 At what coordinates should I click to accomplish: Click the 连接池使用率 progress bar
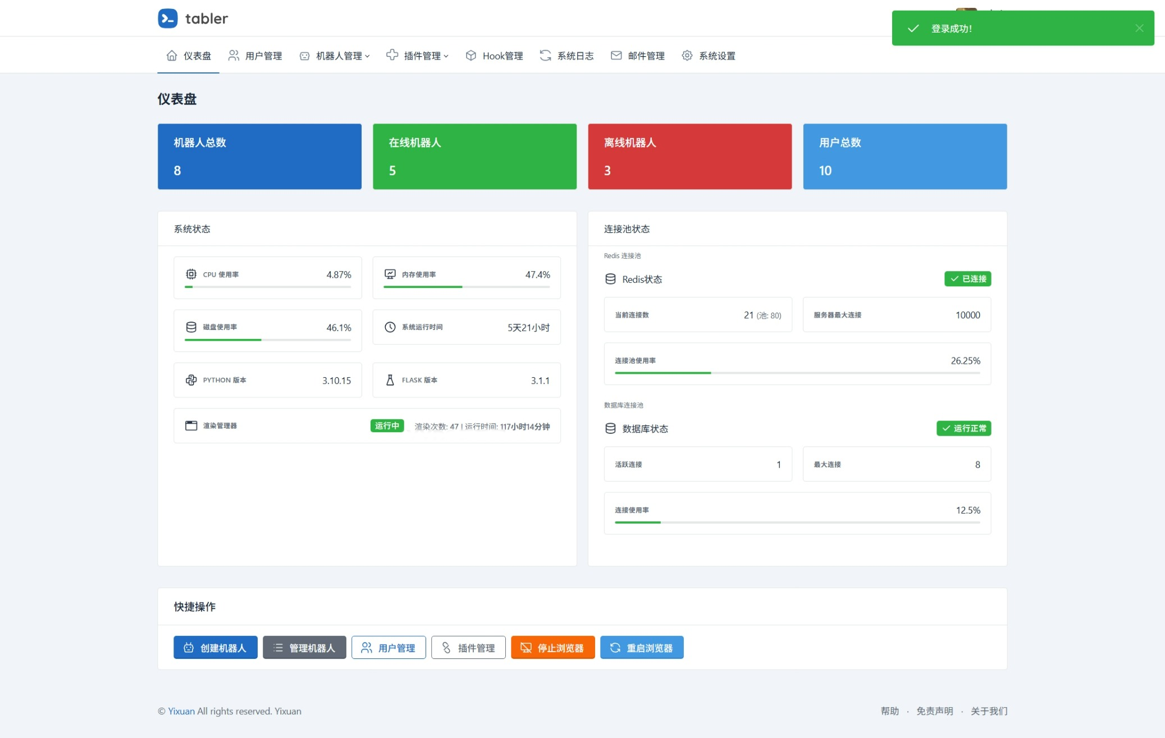pyautogui.click(x=797, y=373)
